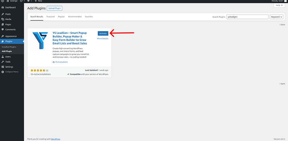This screenshot has height=141, width=288.
Task: Click the WordPress logo in admin bar
Action: coord(2,1)
